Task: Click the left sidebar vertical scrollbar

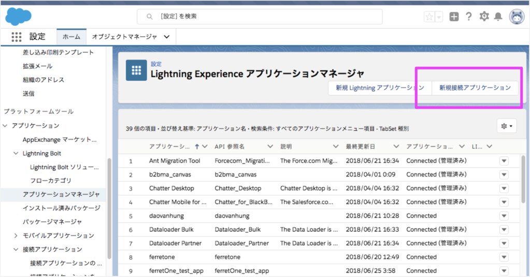Action: coord(109,209)
